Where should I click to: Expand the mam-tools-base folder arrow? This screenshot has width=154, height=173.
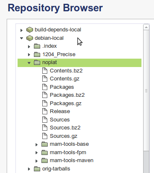click(36, 145)
